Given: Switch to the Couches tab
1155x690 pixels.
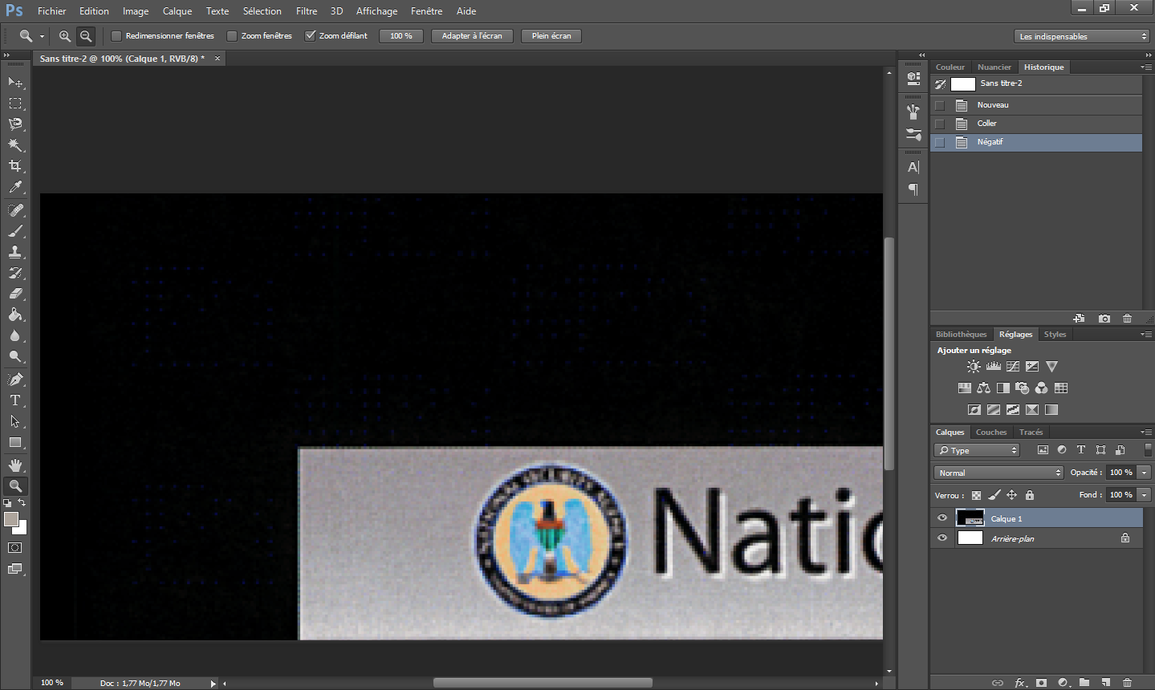Looking at the screenshot, I should 991,432.
